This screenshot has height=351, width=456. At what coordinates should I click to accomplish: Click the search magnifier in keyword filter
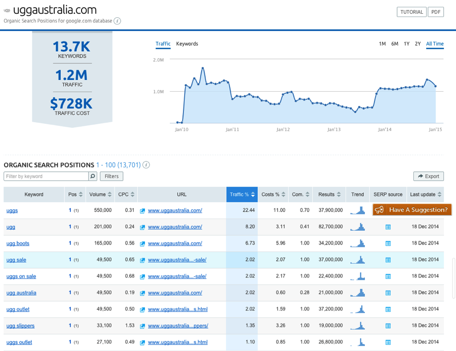coord(93,176)
